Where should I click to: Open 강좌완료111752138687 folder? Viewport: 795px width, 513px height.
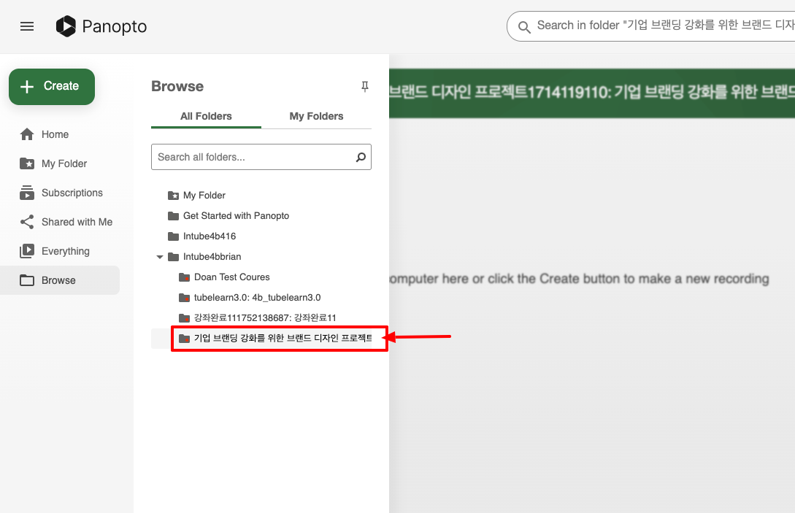[265, 318]
